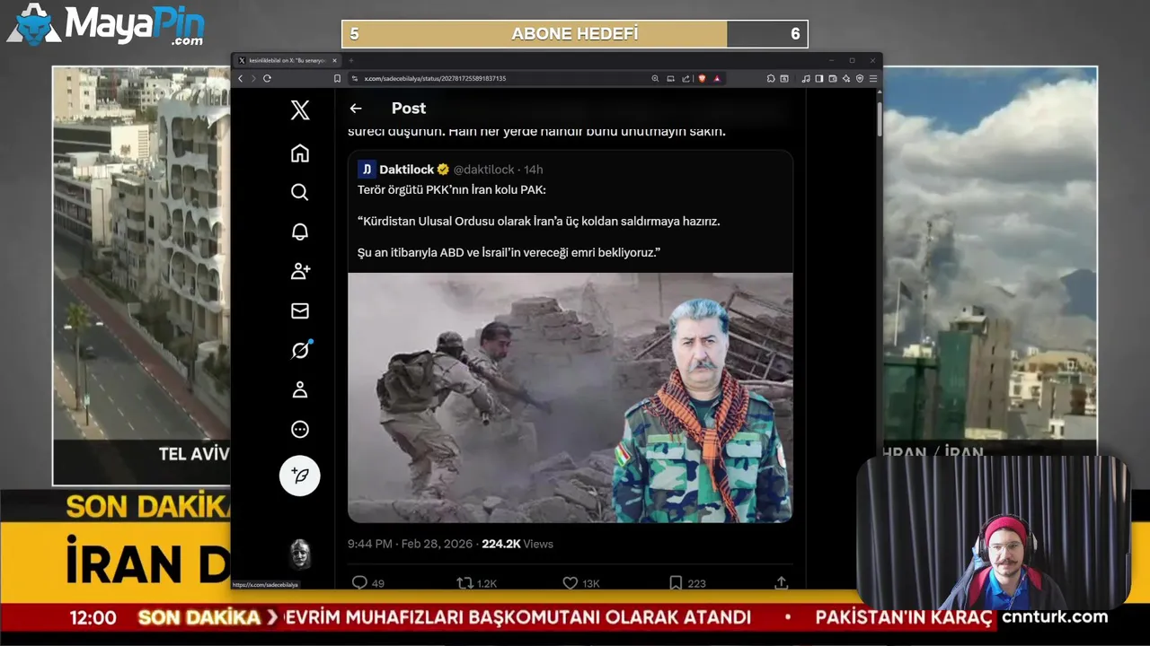Reply to the post (49)

tap(368, 583)
